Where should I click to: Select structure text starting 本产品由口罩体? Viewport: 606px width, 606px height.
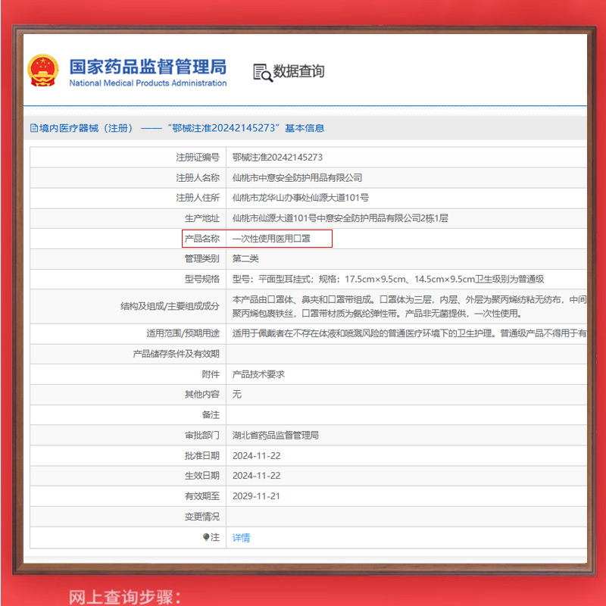tap(409, 306)
